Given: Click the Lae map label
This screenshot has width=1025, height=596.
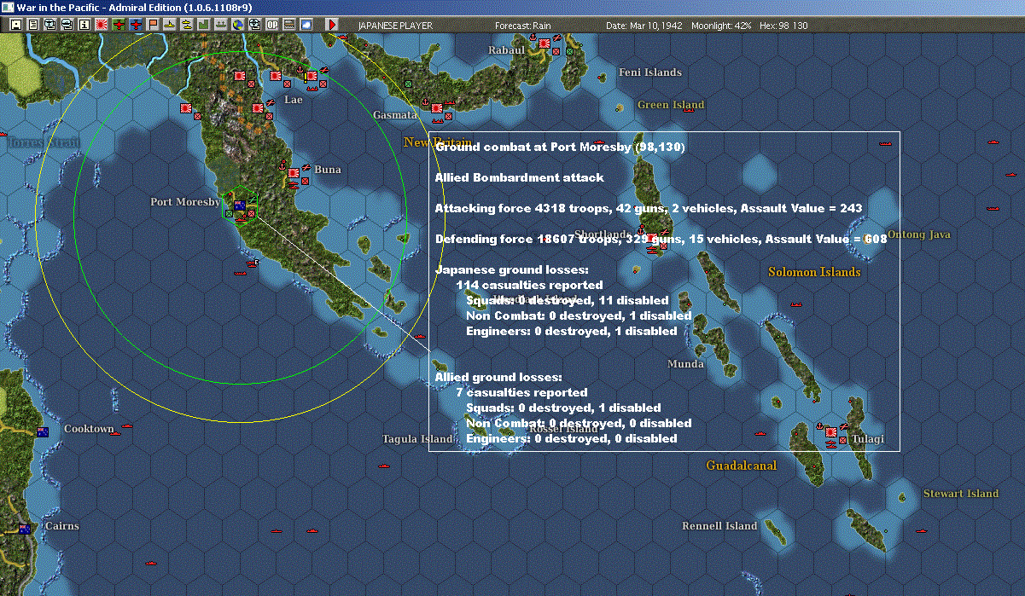Looking at the screenshot, I should pos(294,100).
